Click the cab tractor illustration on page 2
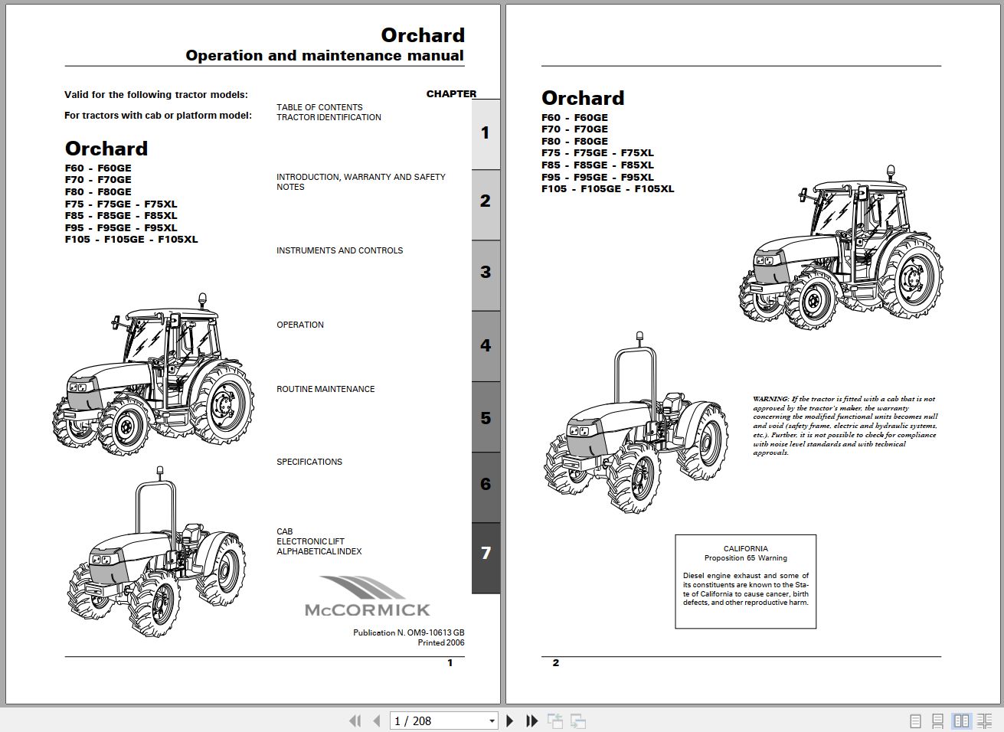This screenshot has width=1004, height=732. [x=840, y=249]
